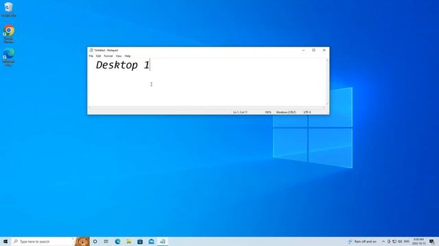The width and height of the screenshot is (439, 246).
Task: Open the Notepad Edit menu
Action: (x=99, y=56)
